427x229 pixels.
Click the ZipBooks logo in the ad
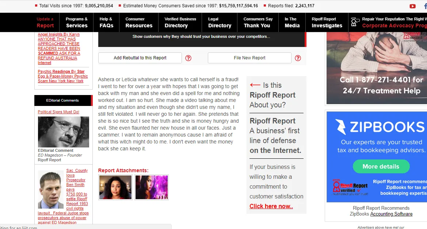(x=380, y=127)
